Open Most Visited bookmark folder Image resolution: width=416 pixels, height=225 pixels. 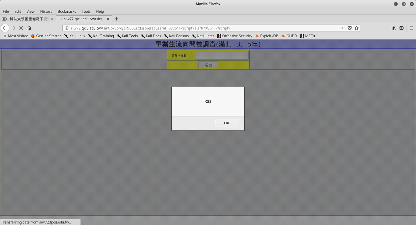click(16, 36)
